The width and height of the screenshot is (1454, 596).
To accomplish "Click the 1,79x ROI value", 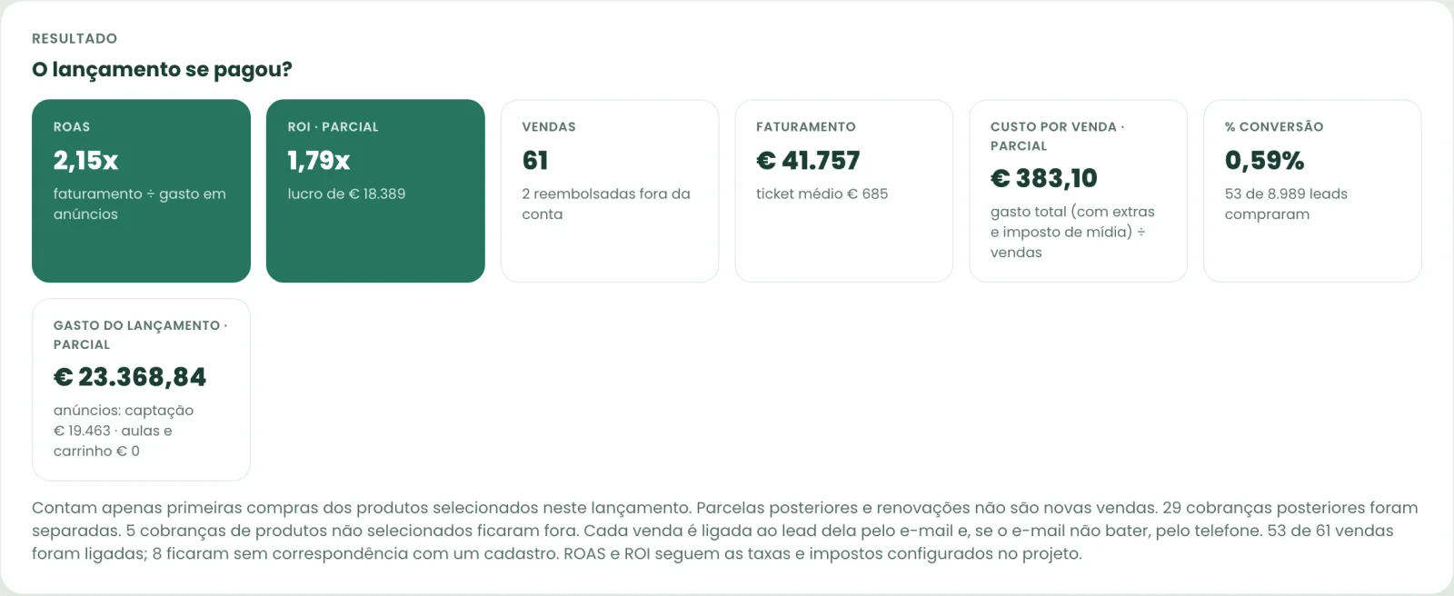I will 319,161.
